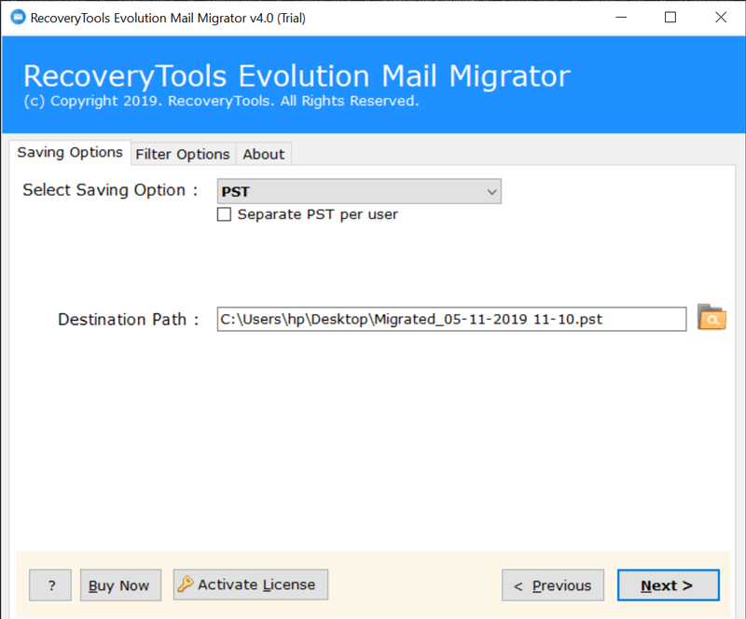Click the Destination Path label
The width and height of the screenshot is (746, 619).
[x=128, y=319]
